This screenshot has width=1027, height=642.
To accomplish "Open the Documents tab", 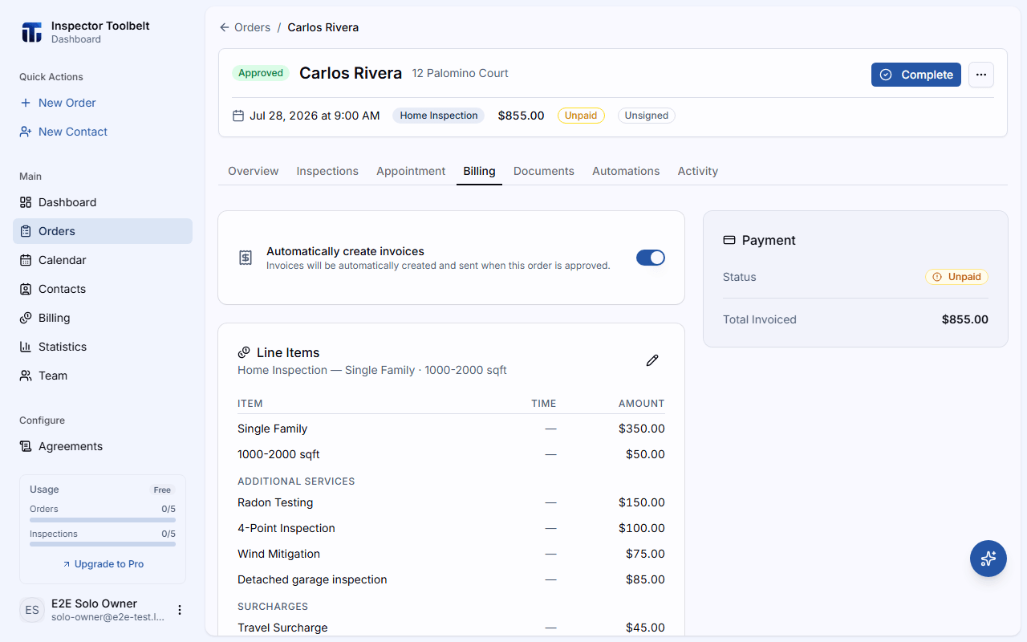I will [x=544, y=171].
